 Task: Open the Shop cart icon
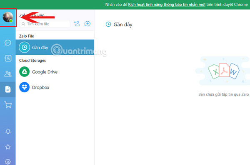click(x=8, y=105)
